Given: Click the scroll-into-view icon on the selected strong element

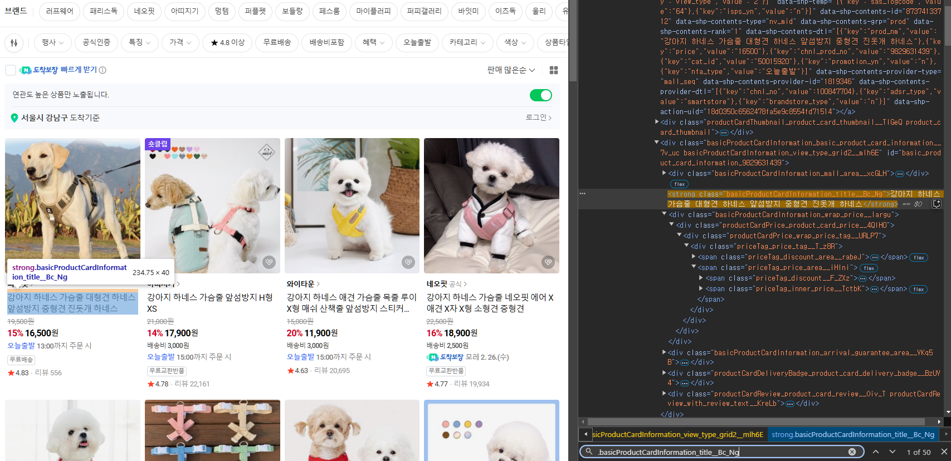Looking at the screenshot, I should (x=937, y=204).
